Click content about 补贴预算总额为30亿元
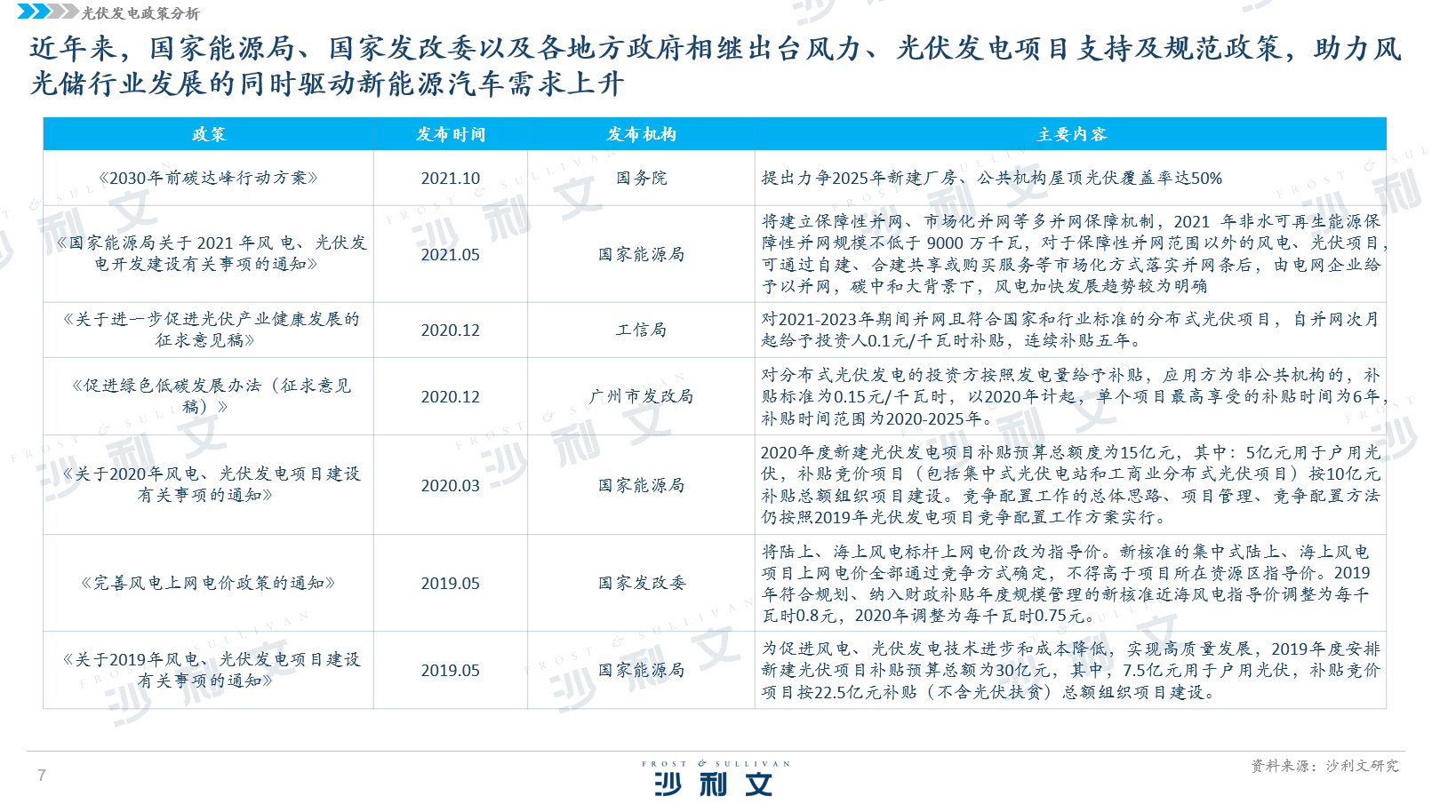The height and width of the screenshot is (804, 1432). click(x=1070, y=670)
